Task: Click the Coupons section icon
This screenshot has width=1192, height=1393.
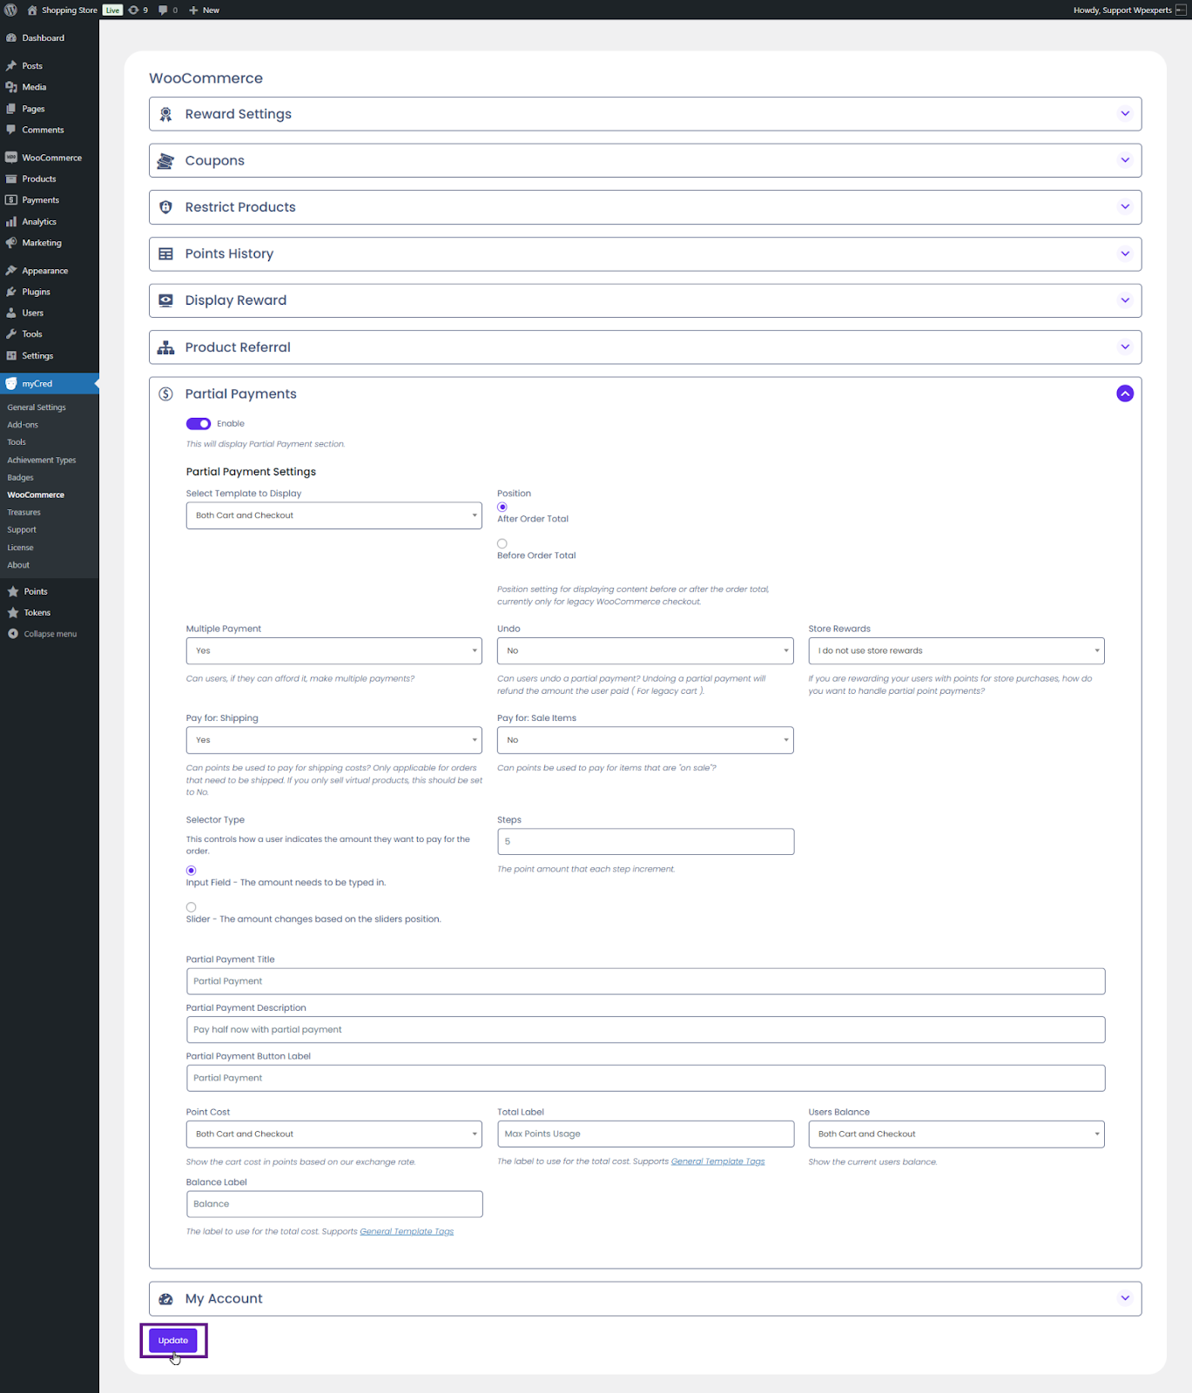Action: (165, 161)
